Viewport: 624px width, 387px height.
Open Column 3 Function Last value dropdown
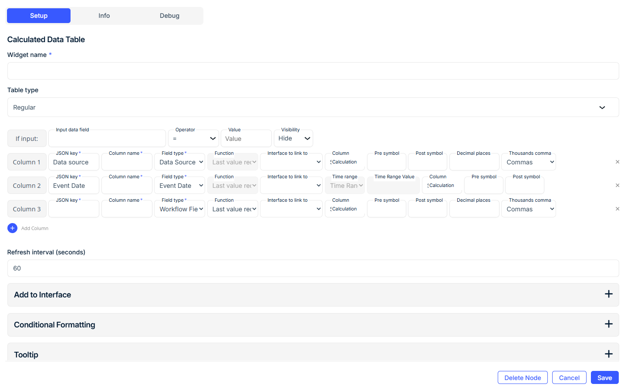coord(233,209)
